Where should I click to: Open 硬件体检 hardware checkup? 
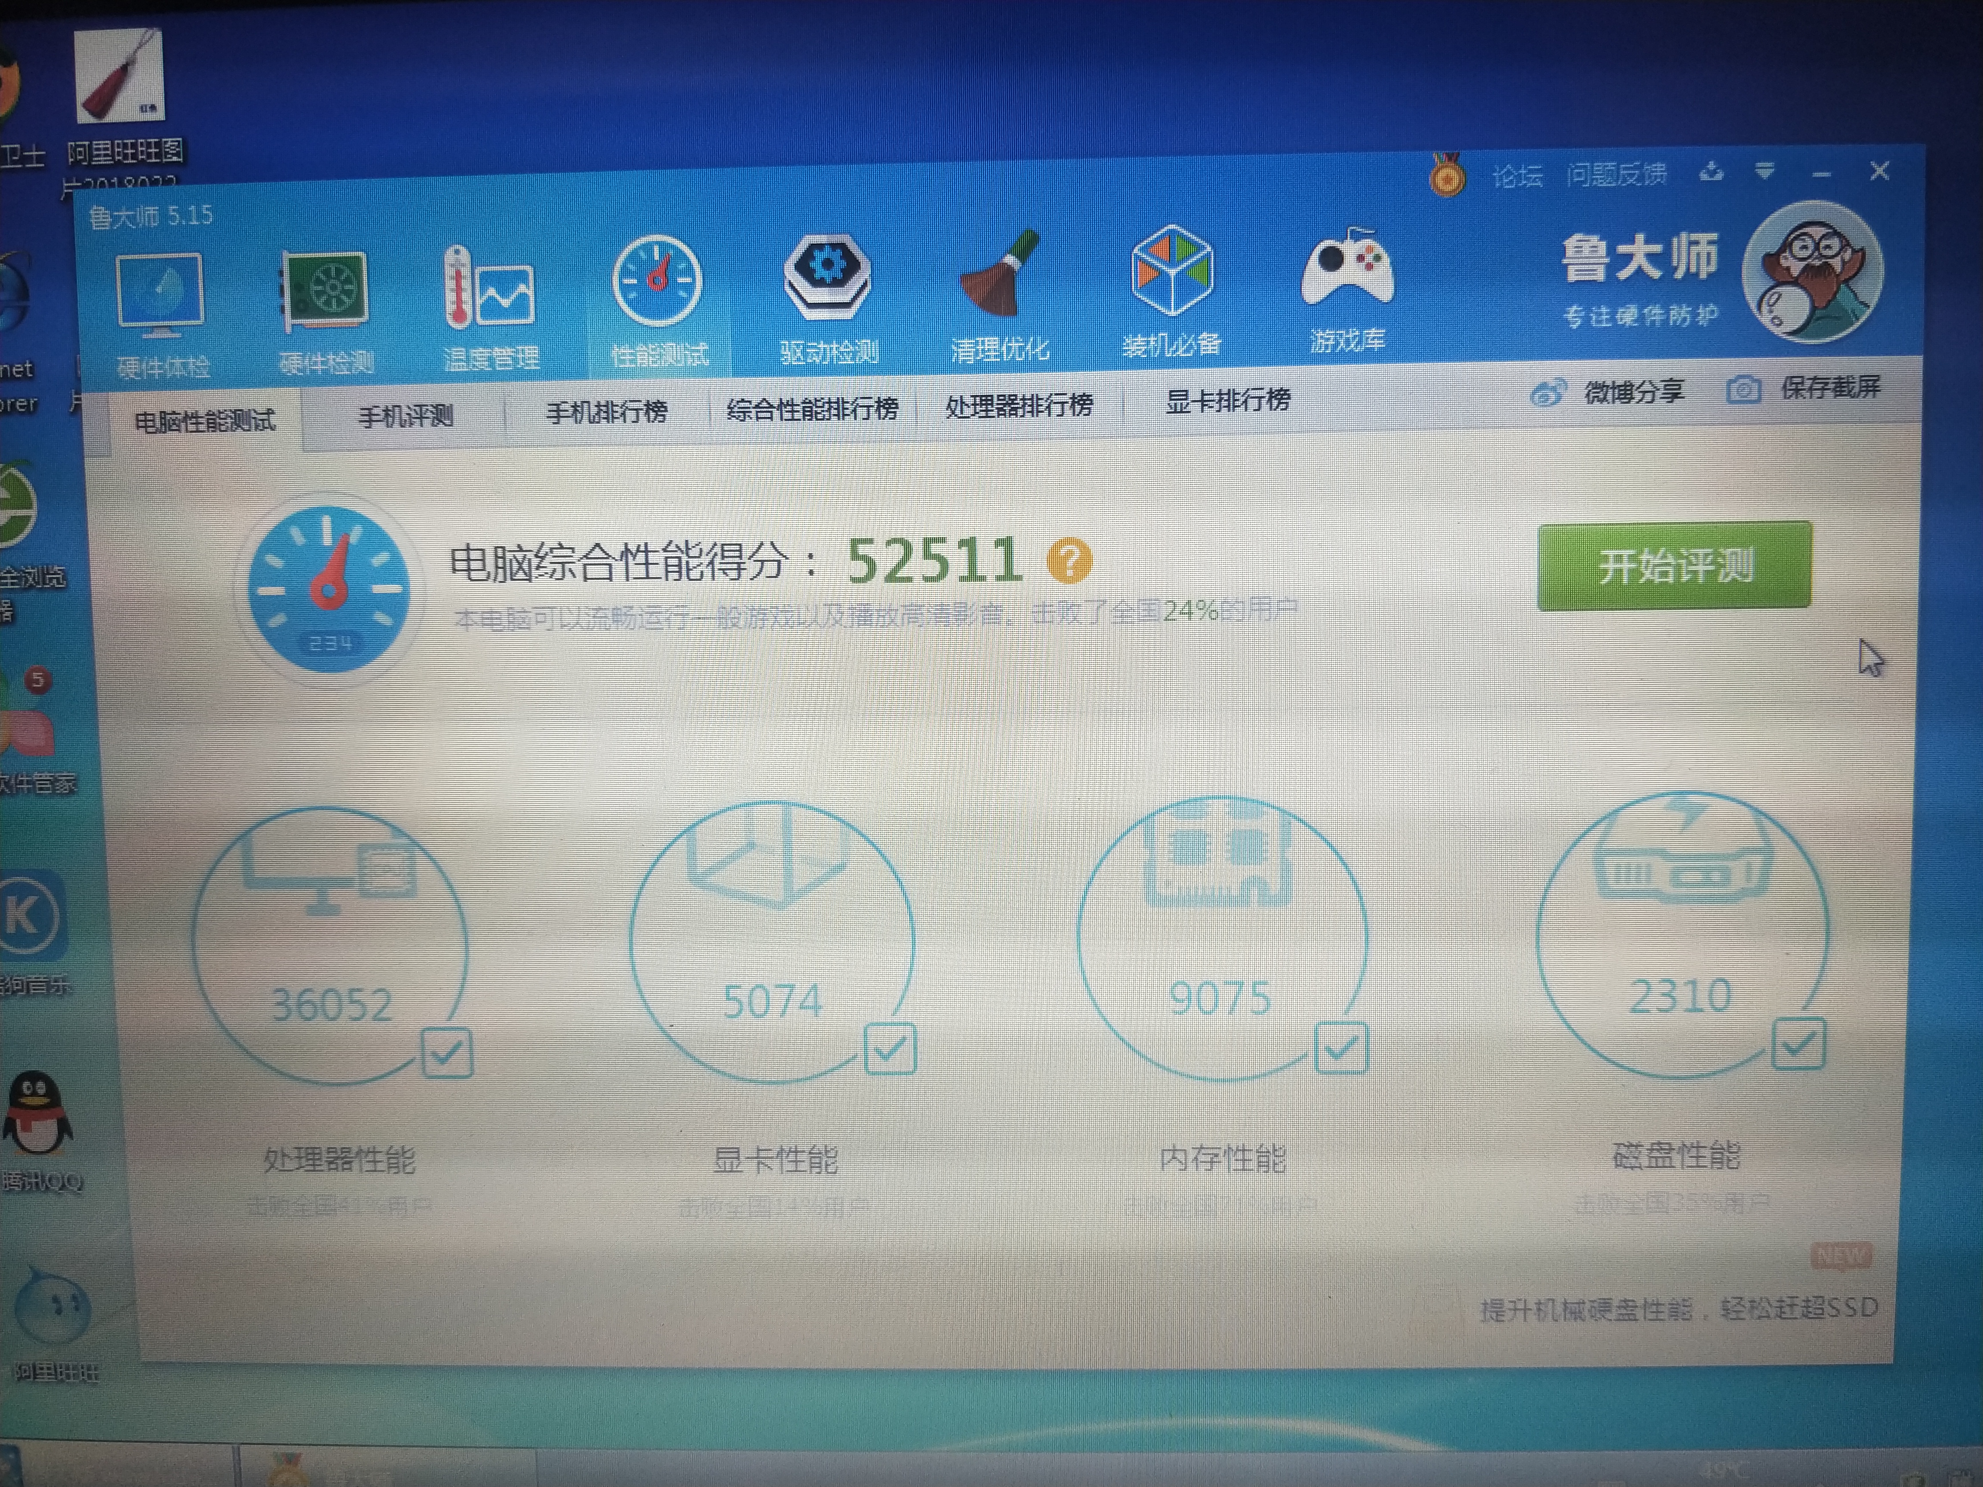point(161,314)
